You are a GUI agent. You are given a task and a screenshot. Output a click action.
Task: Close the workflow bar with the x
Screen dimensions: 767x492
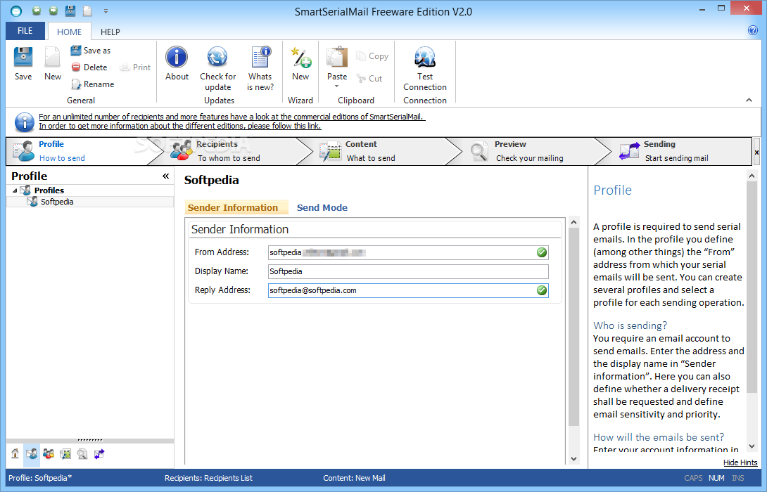[x=756, y=153]
